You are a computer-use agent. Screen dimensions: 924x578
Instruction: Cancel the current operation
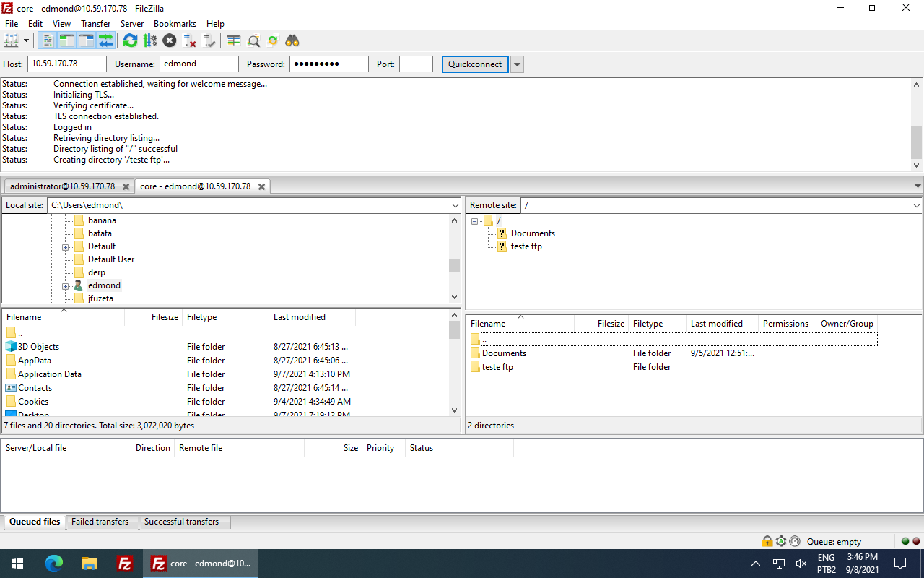pyautogui.click(x=169, y=40)
